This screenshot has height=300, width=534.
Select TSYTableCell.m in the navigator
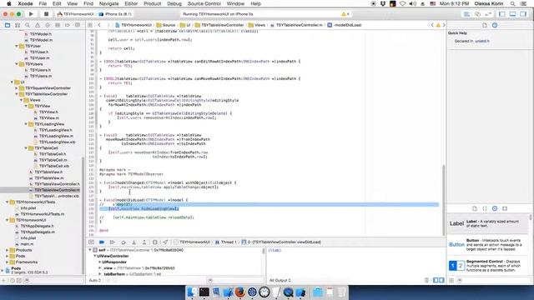coord(53,160)
